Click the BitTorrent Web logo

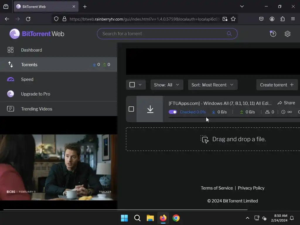[37, 34]
